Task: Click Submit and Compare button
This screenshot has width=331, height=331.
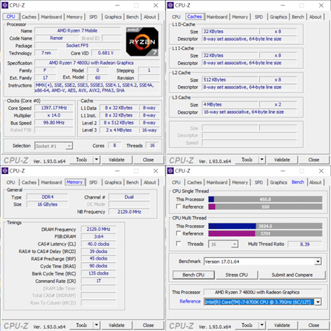Action: [292, 275]
